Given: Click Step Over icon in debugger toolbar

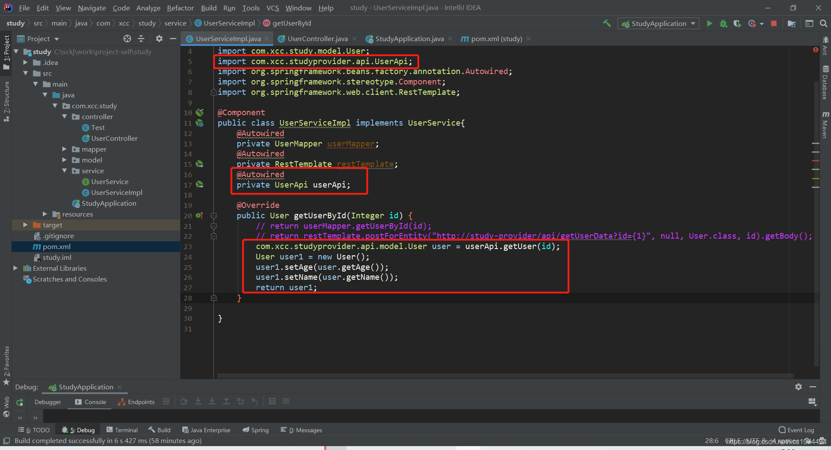Looking at the screenshot, I should 184,401.
